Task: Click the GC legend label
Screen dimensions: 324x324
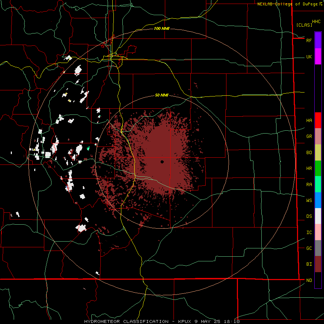Action: pos(309,248)
